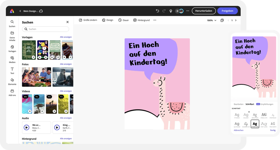Viewport: 280px width, 150px height.
Task: Play the 'We ar...' audio track
Action: [x=27, y=128]
